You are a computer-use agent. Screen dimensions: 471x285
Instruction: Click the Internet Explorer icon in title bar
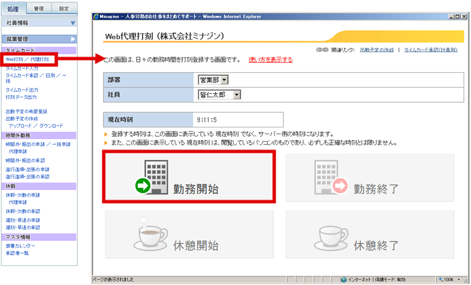[96, 16]
